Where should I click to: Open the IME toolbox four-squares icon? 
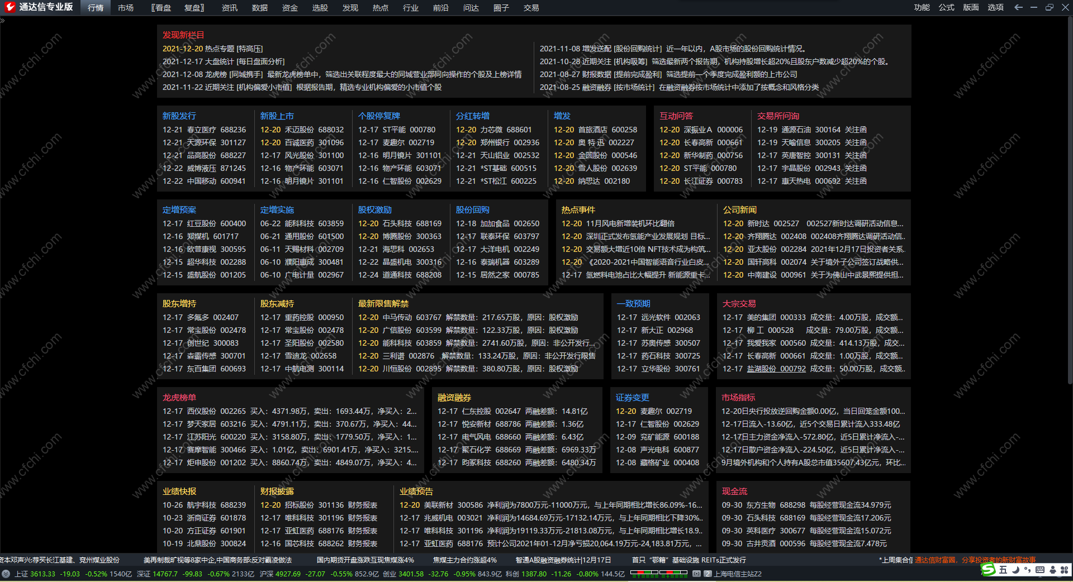pyautogui.click(x=1064, y=570)
